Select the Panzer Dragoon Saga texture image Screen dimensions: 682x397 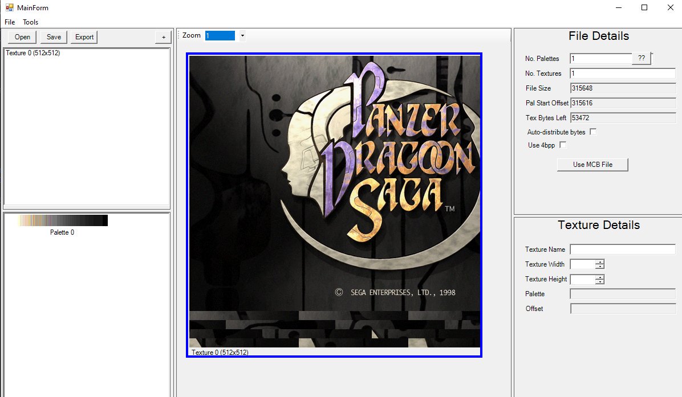tap(335, 200)
